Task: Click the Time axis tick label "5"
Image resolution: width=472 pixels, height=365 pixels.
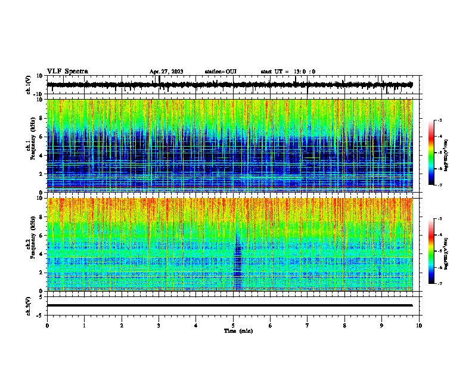Action: (233, 326)
